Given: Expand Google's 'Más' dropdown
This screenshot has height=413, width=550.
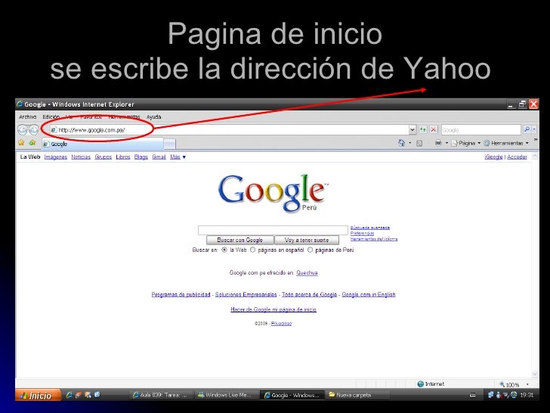Looking at the screenshot, I should click(178, 157).
